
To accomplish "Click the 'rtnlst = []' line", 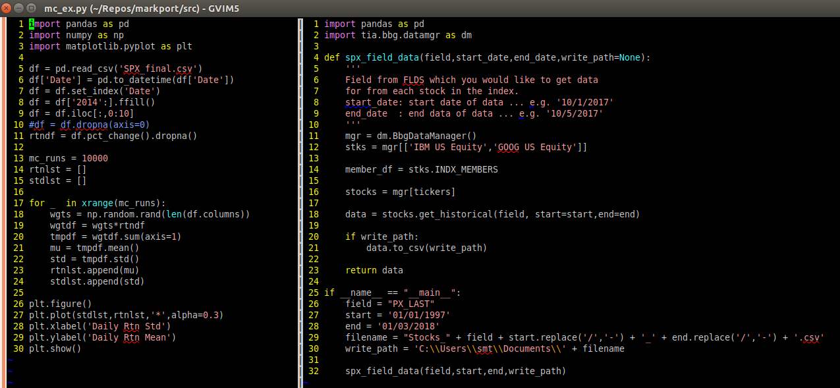I will [x=58, y=169].
